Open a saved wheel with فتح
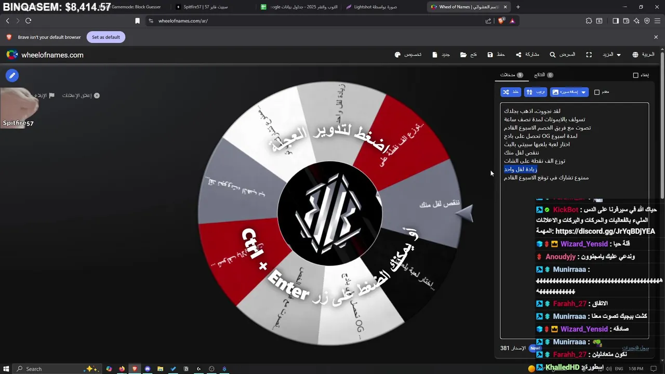665x374 pixels. 468,55
